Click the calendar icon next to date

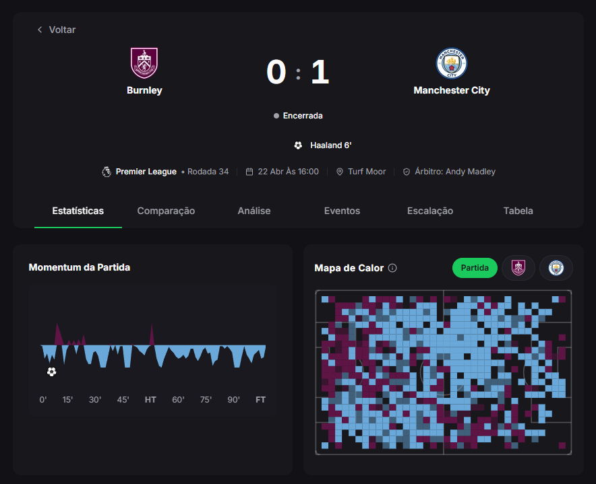(249, 172)
